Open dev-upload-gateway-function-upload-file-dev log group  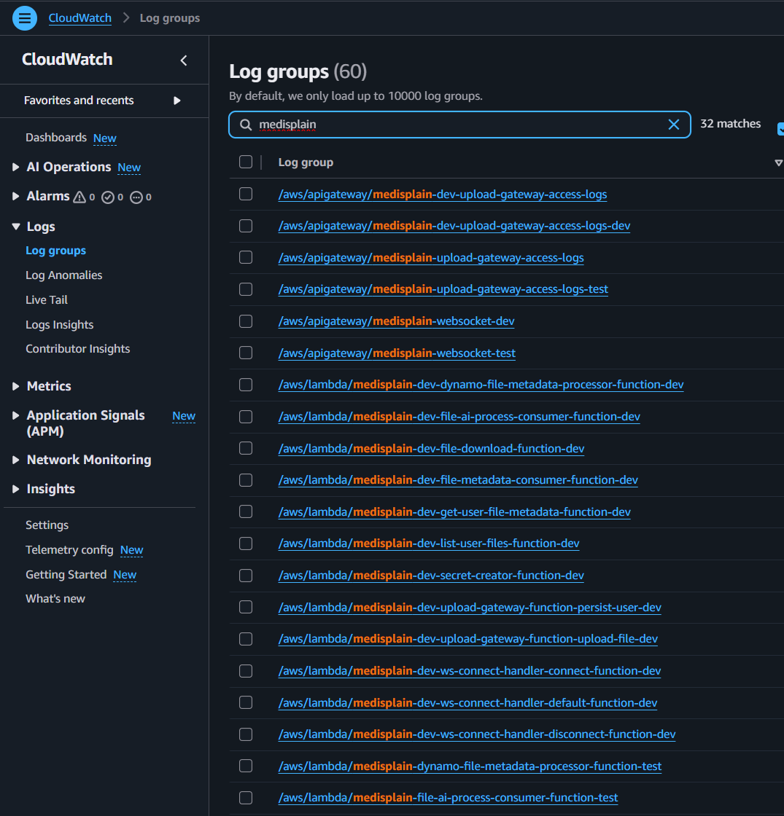coord(467,638)
